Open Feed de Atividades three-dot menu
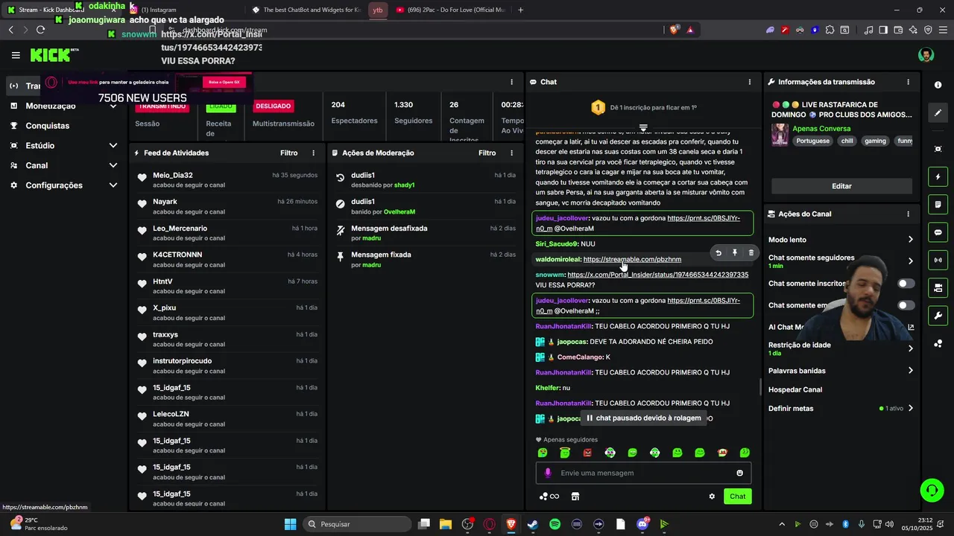The height and width of the screenshot is (536, 954). tap(313, 153)
